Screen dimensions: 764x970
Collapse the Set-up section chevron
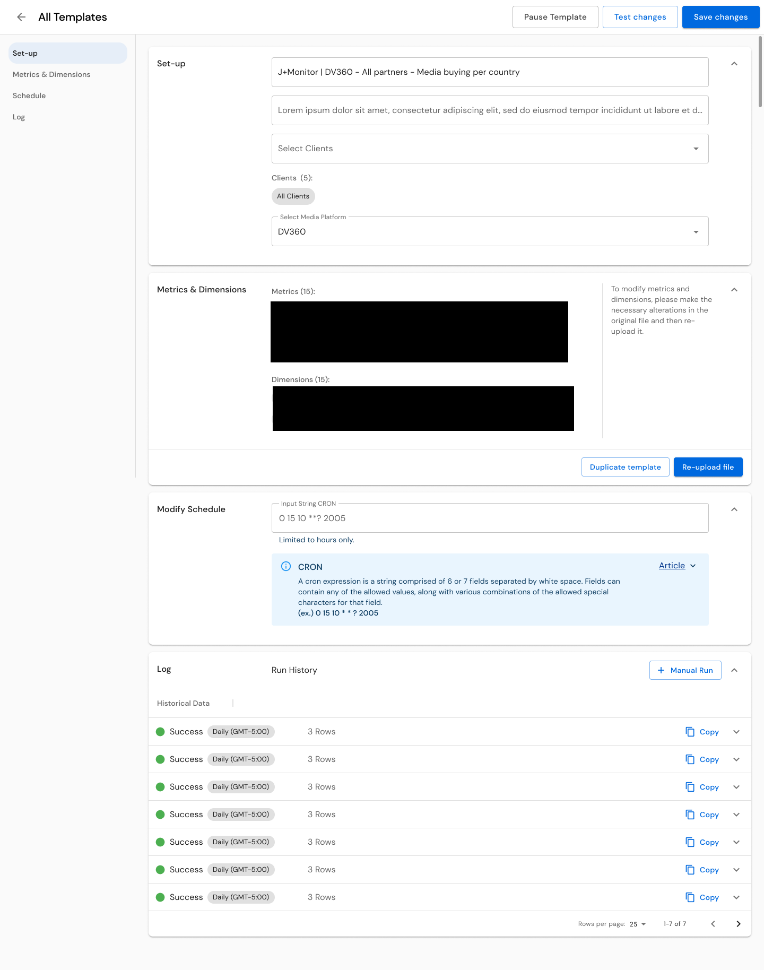pos(734,64)
